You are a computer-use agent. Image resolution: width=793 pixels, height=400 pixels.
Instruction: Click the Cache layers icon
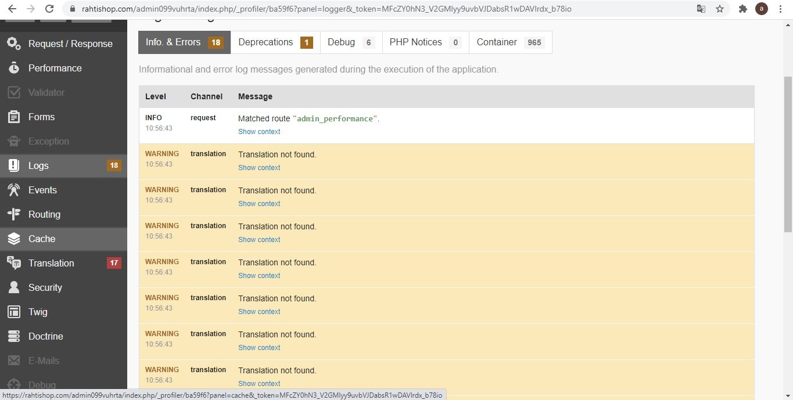tap(14, 239)
